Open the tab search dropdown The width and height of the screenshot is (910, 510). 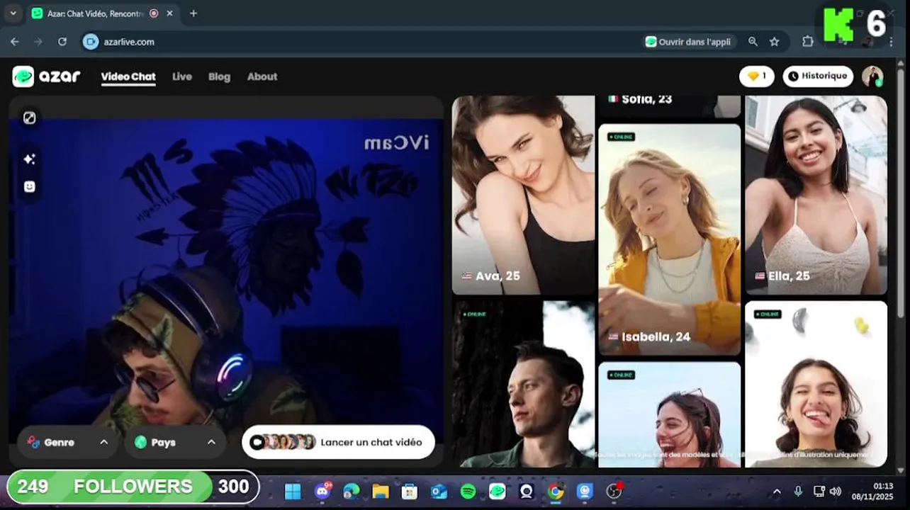tap(13, 13)
